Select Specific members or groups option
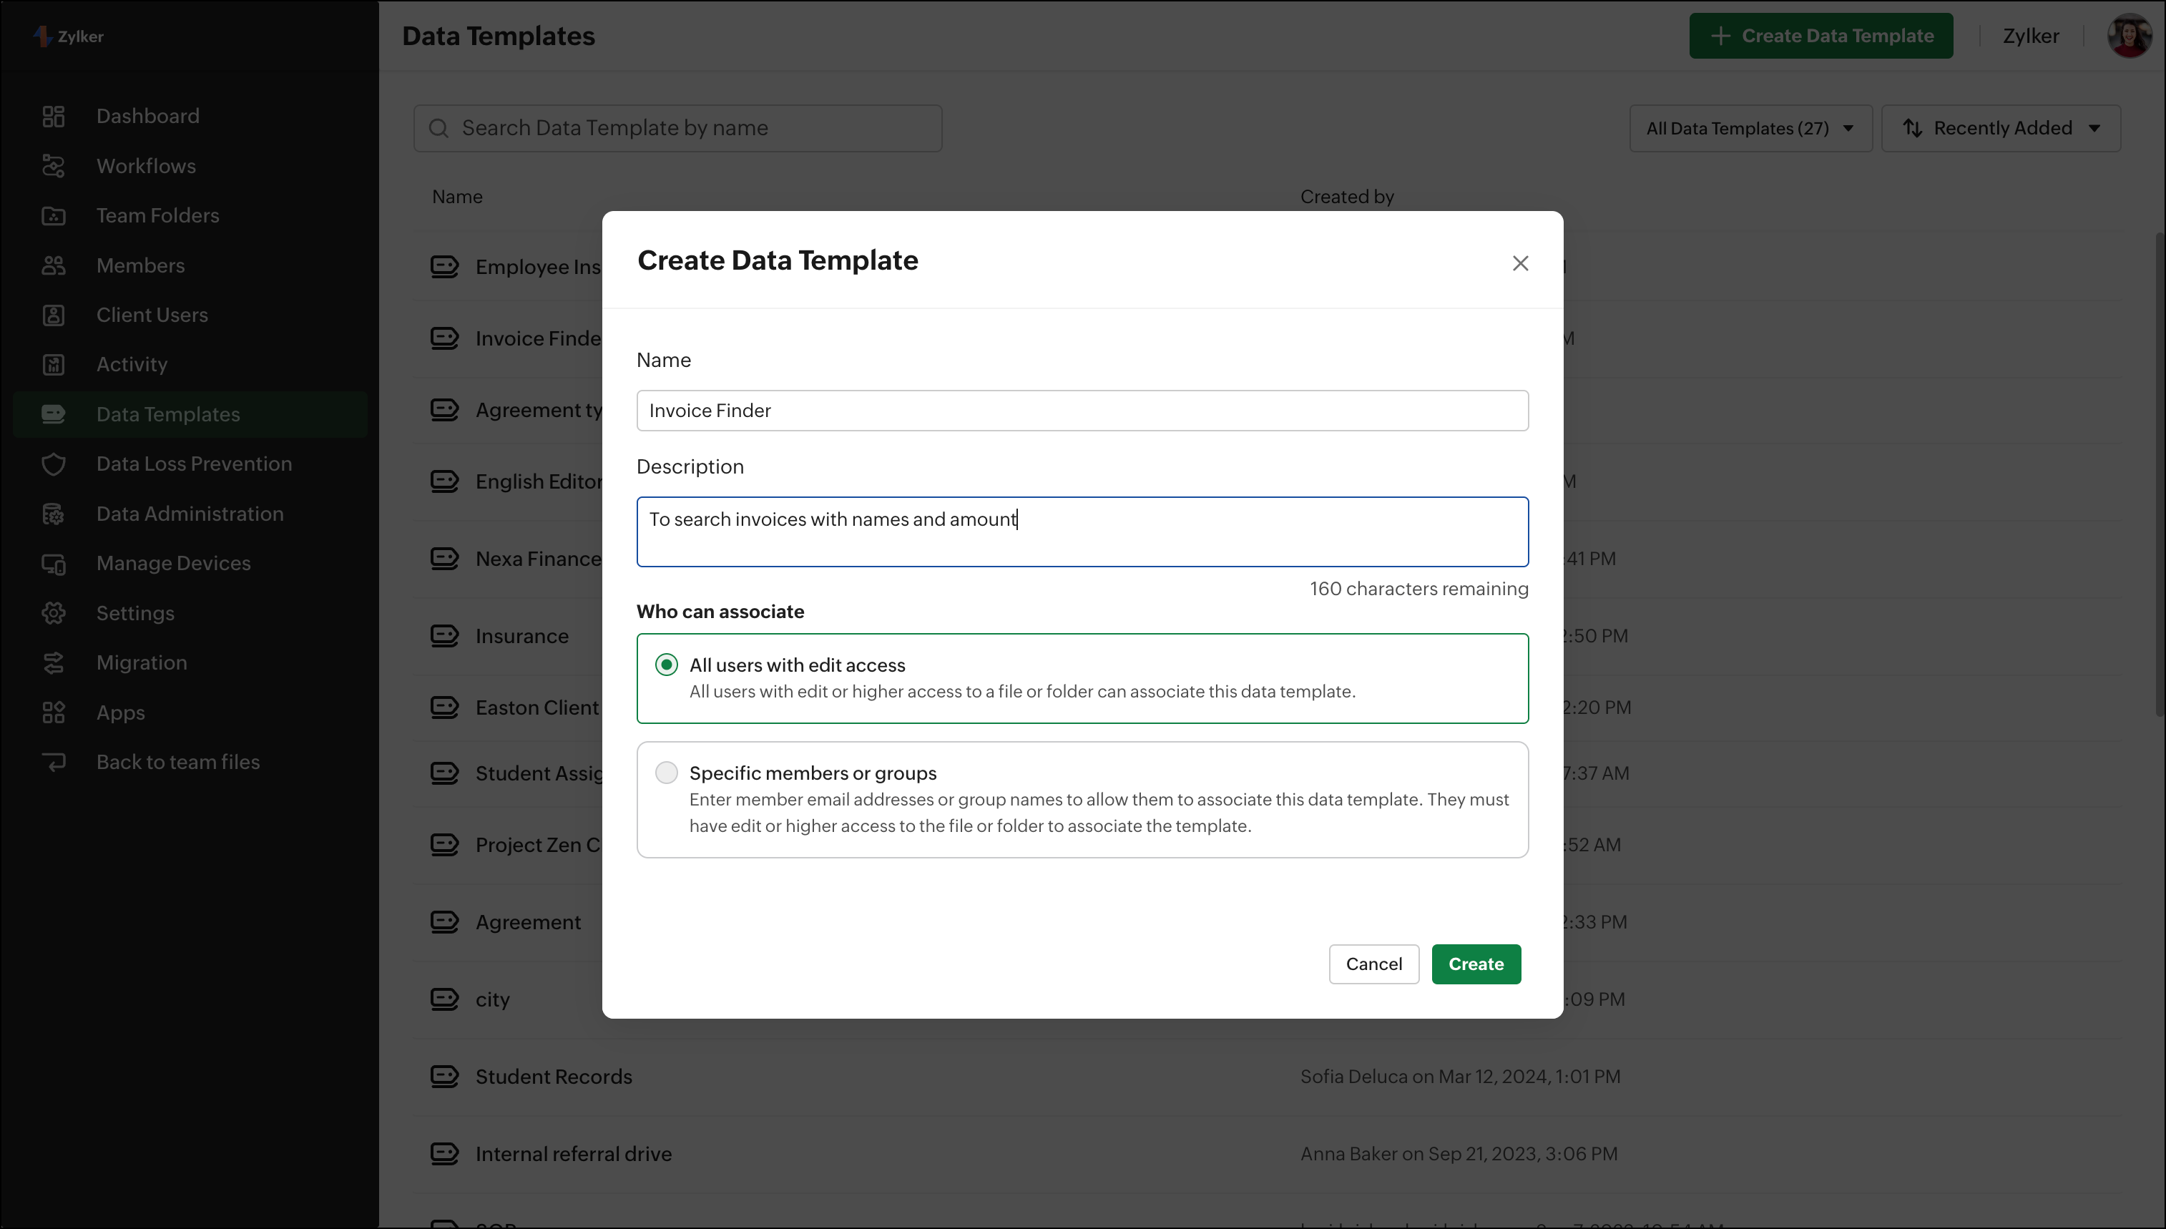This screenshot has height=1229, width=2166. click(667, 773)
